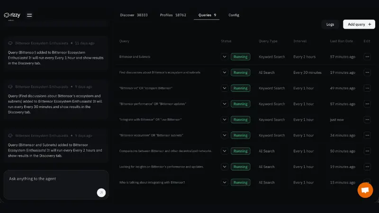Expand status dropdown for Bittensor ecosystem query

coord(224,135)
